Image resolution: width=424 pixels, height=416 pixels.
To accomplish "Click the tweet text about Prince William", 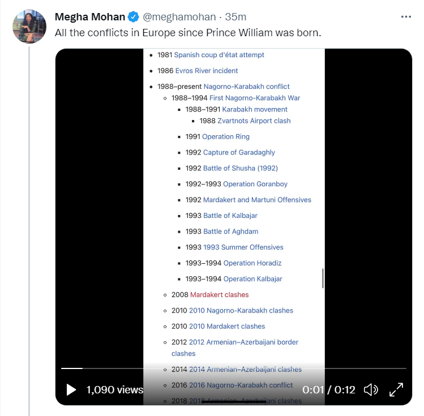I will pos(188,33).
